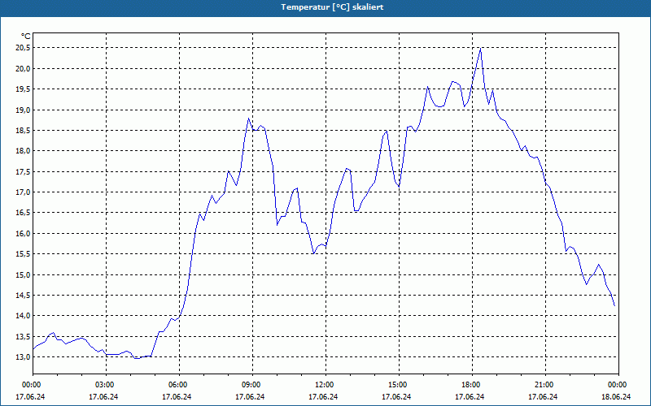Screen dimensions: 651x406
Task: Click the 15,5 y-axis label
Action: click(24, 254)
